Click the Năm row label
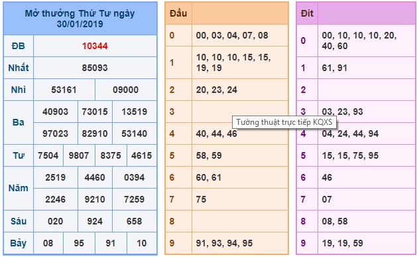The height and width of the screenshot is (257, 417). 19,189
